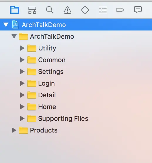Click the Utility folder icon
Viewport: 152px width, 163px height.
pos(32,48)
